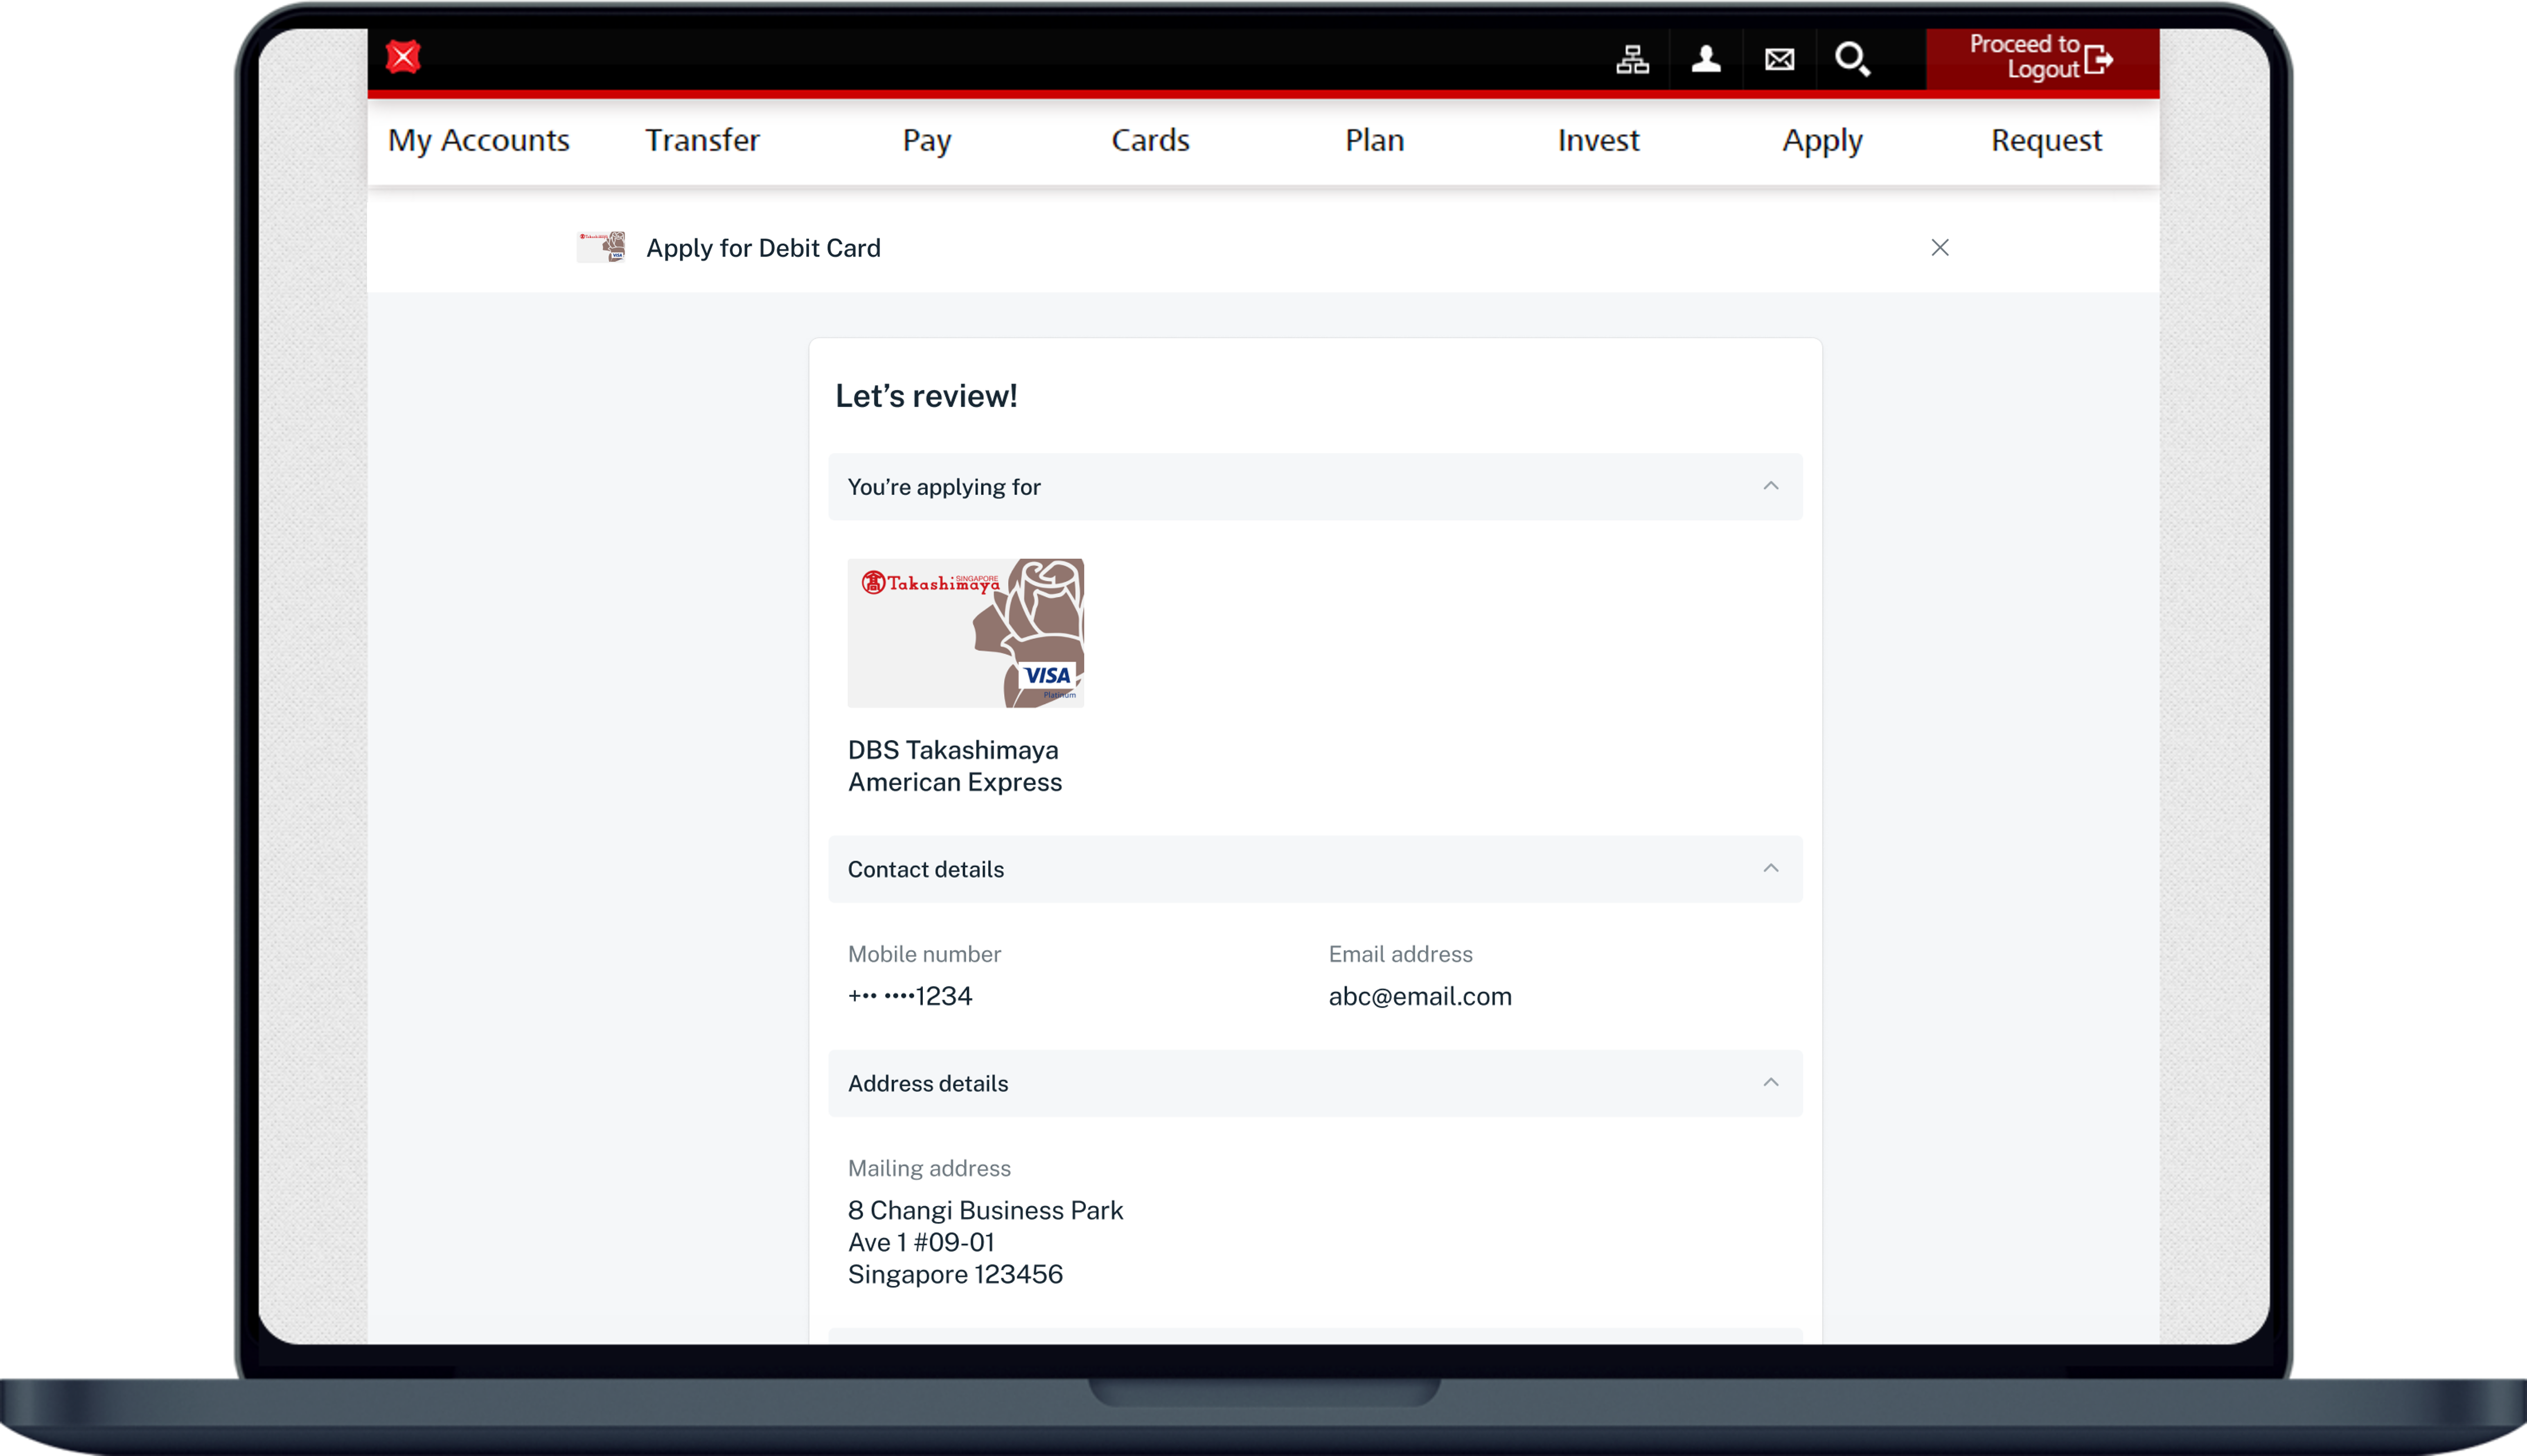Open the sitemap icon in header
The height and width of the screenshot is (1456, 2527).
click(x=1632, y=60)
